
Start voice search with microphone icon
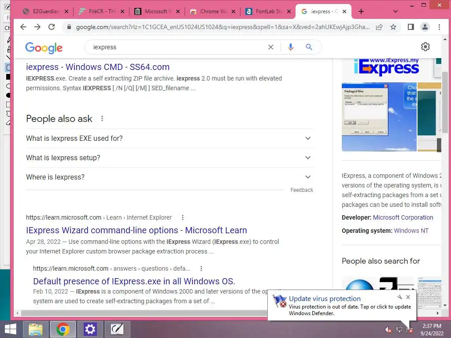point(291,47)
